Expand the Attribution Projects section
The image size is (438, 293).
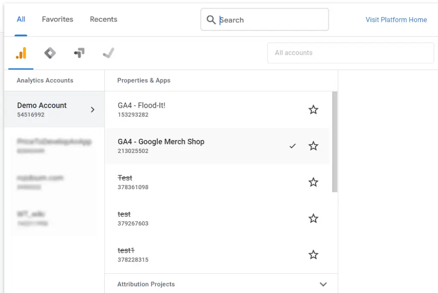pyautogui.click(x=323, y=284)
